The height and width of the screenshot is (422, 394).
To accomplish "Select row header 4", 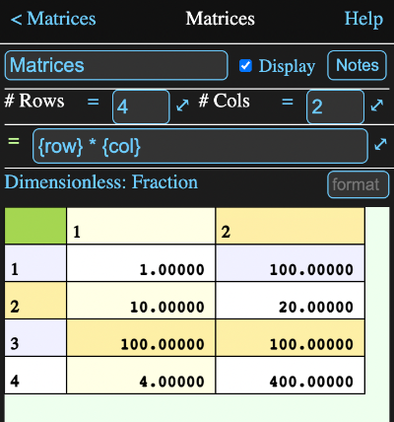I will coord(35,375).
